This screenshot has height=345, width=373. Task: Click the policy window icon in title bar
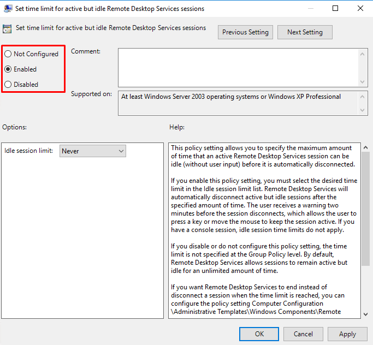[8, 8]
